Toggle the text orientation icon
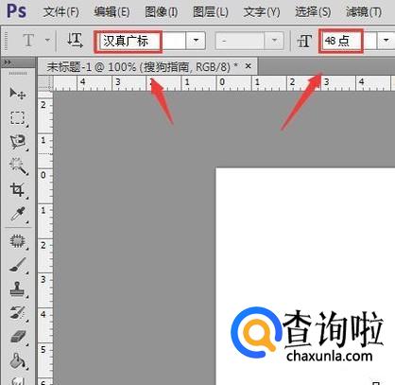Viewport: 395px width, 385px height. point(75,41)
